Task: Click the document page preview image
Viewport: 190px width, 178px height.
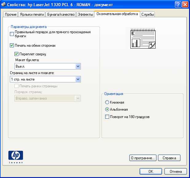Action: [x=143, y=38]
